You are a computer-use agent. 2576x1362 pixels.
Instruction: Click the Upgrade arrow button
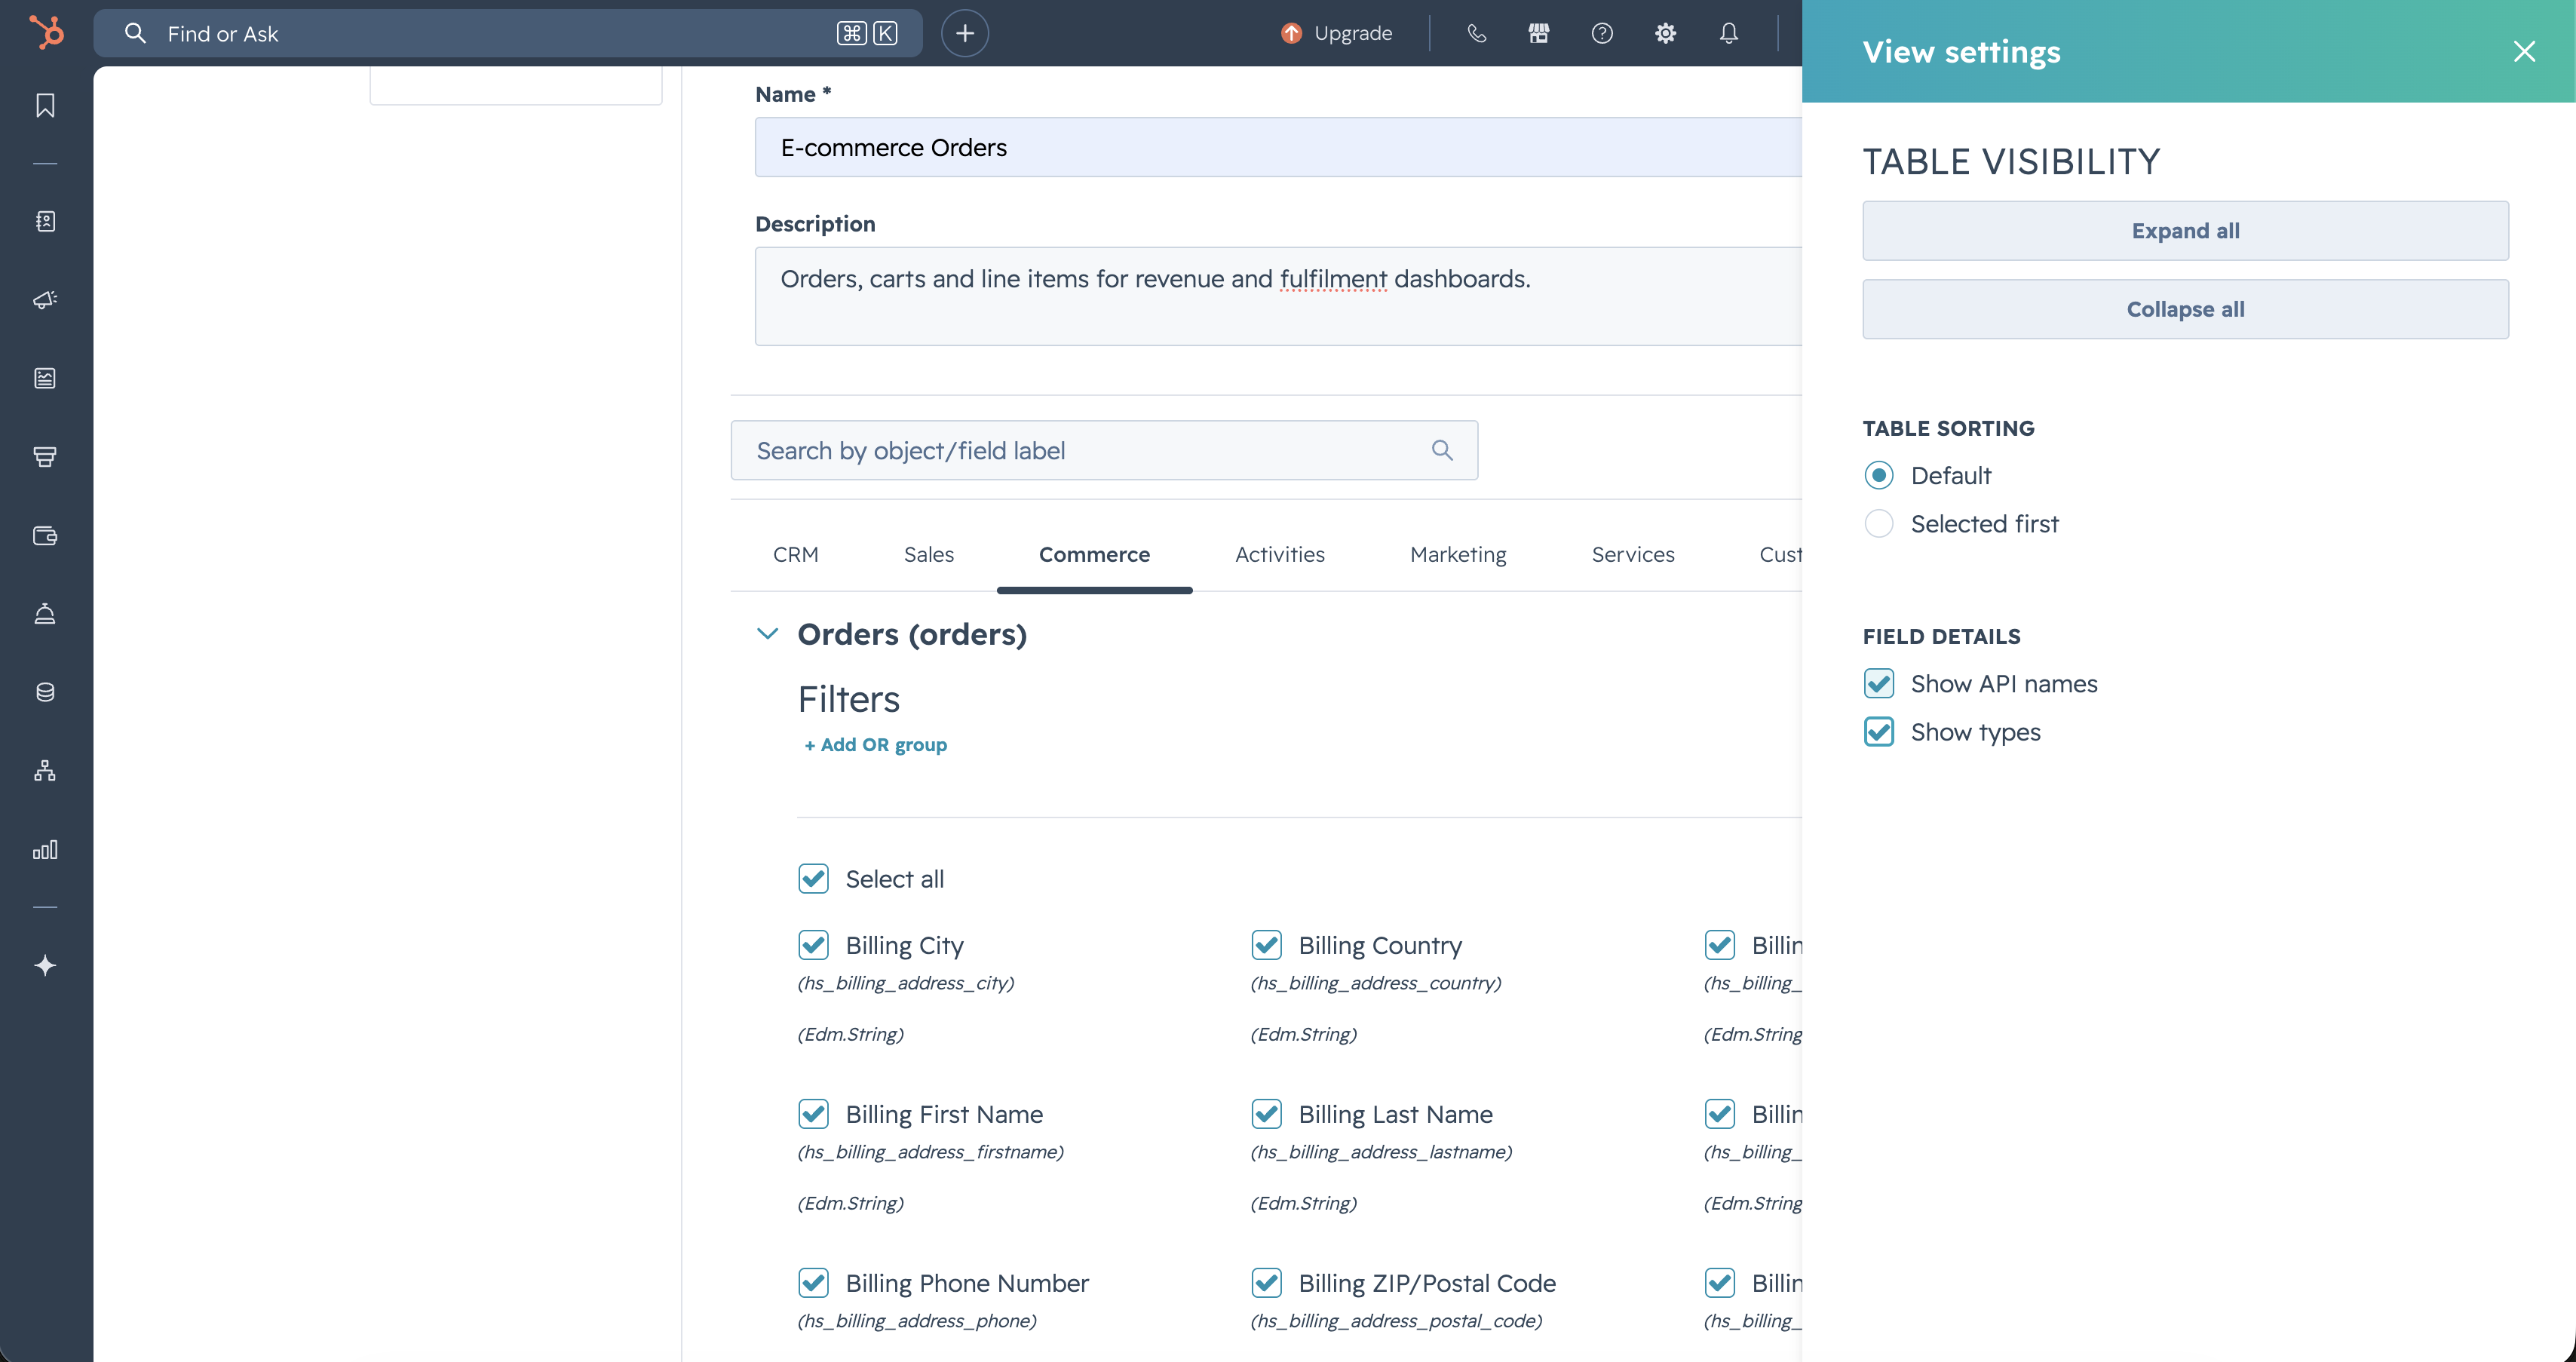(1337, 33)
